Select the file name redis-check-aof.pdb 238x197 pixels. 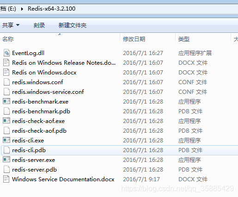pos(39,131)
